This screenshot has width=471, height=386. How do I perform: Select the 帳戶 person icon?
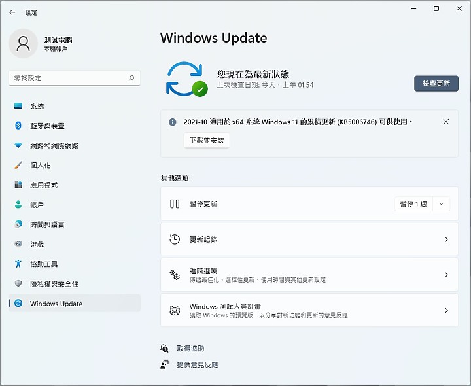point(18,204)
